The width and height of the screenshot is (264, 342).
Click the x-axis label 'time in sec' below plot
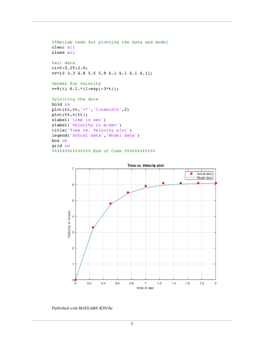[x=145, y=288]
